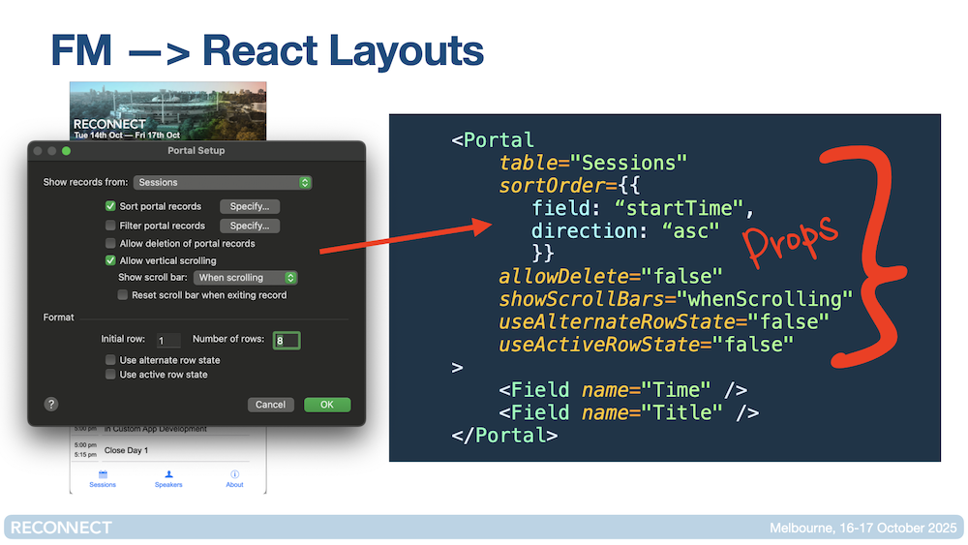The height and width of the screenshot is (545, 968).
Task: Click direction: "asc" code line
Action: pos(625,230)
